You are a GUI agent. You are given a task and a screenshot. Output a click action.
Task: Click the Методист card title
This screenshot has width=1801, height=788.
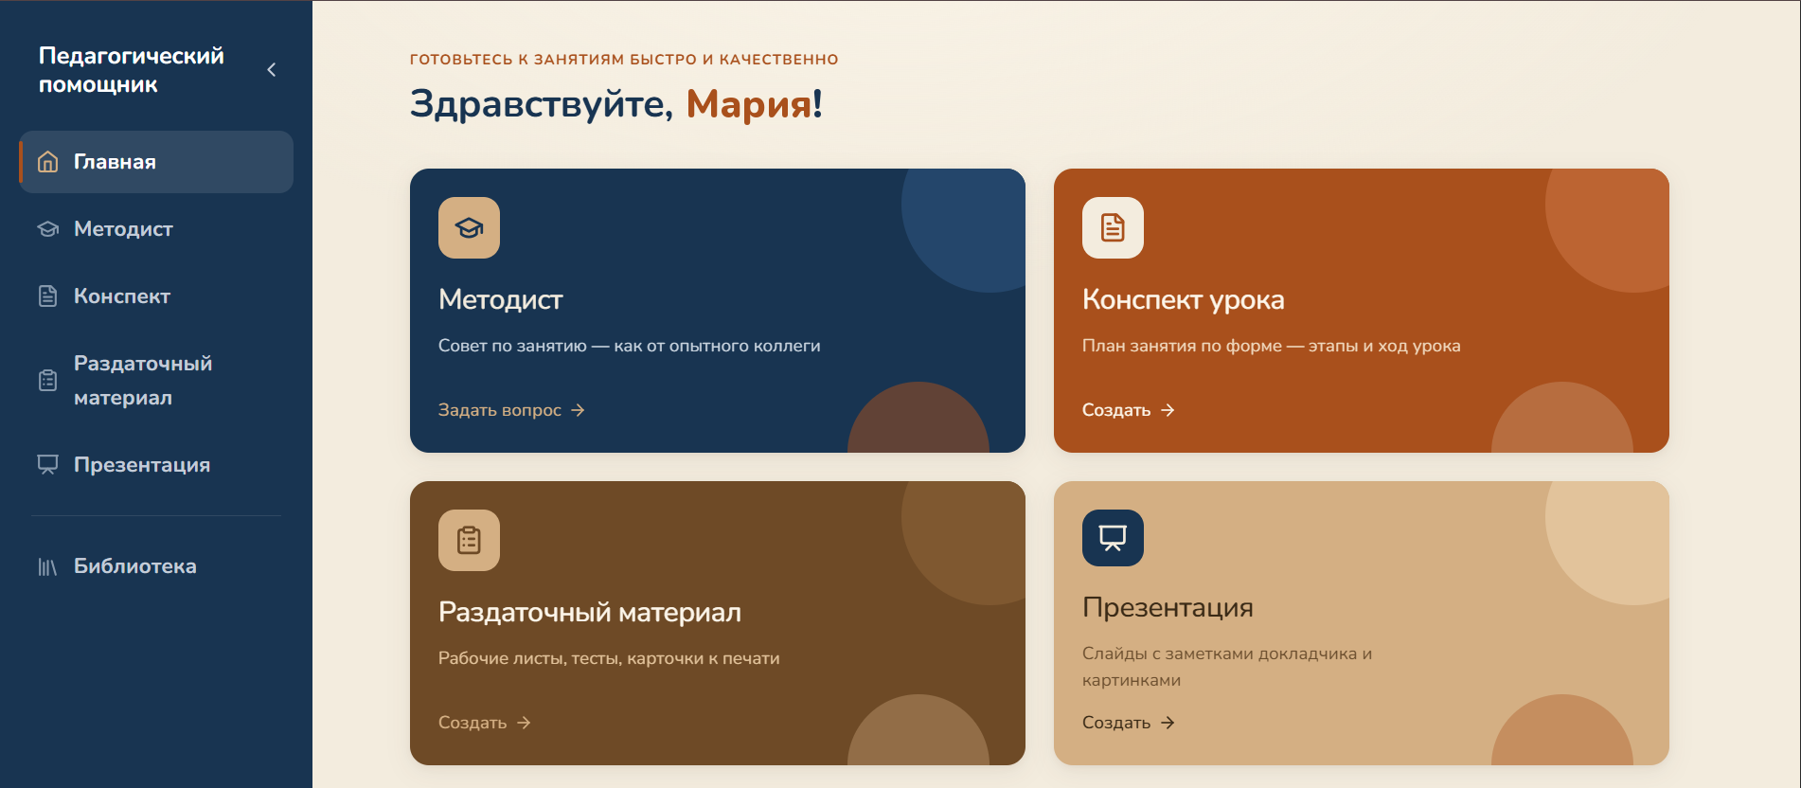tap(501, 299)
